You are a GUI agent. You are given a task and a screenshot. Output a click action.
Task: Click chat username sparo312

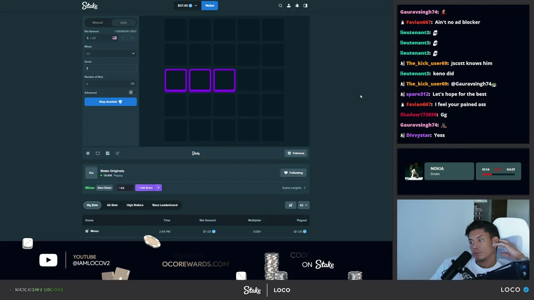point(418,94)
